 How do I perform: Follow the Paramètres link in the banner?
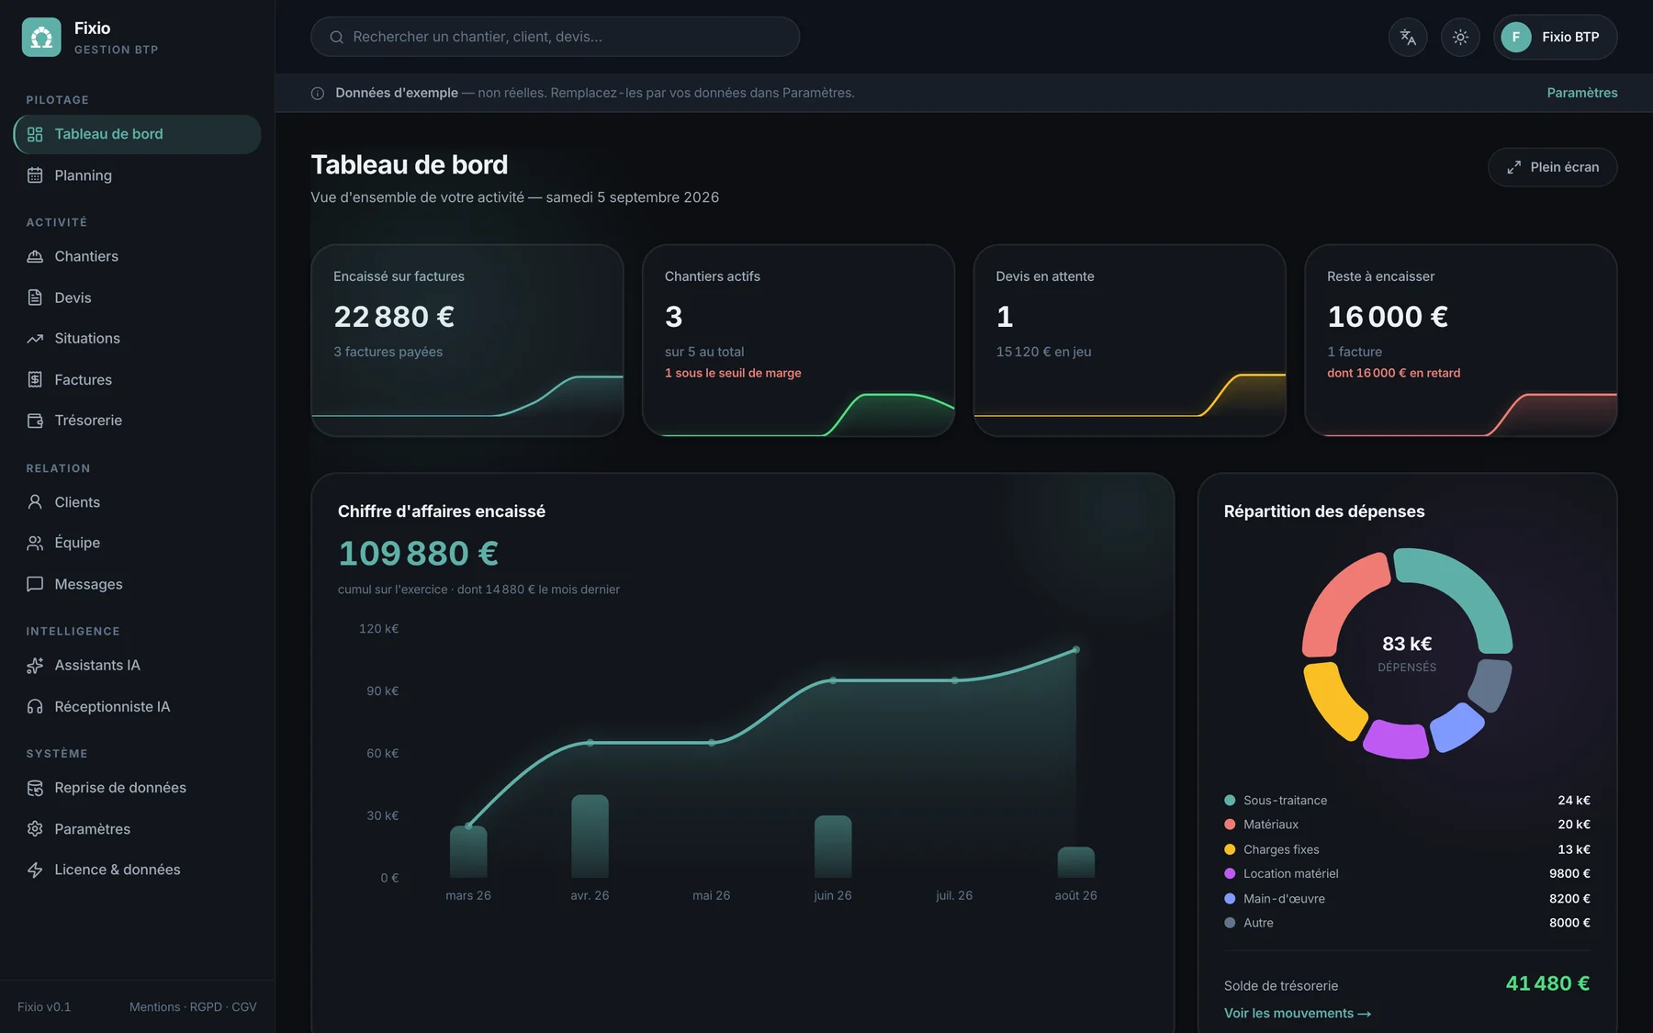(x=1582, y=93)
